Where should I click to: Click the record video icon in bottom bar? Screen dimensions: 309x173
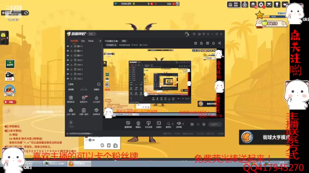click(x=192, y=124)
